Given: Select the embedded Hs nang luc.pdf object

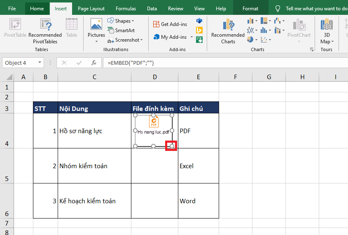Looking at the screenshot, I should click(x=153, y=131).
